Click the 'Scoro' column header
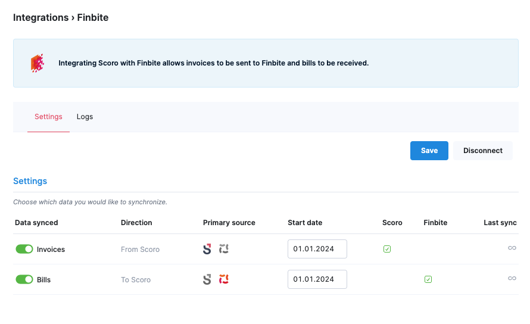 [x=392, y=223]
